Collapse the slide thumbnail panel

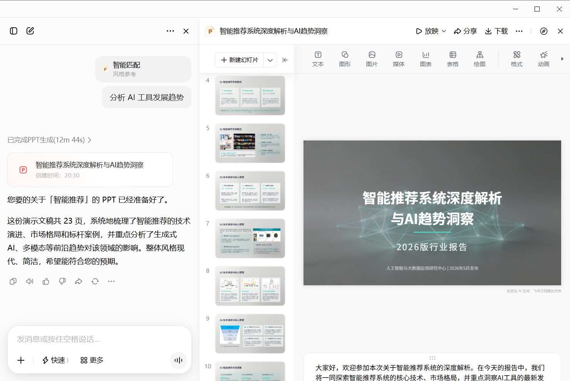285,60
